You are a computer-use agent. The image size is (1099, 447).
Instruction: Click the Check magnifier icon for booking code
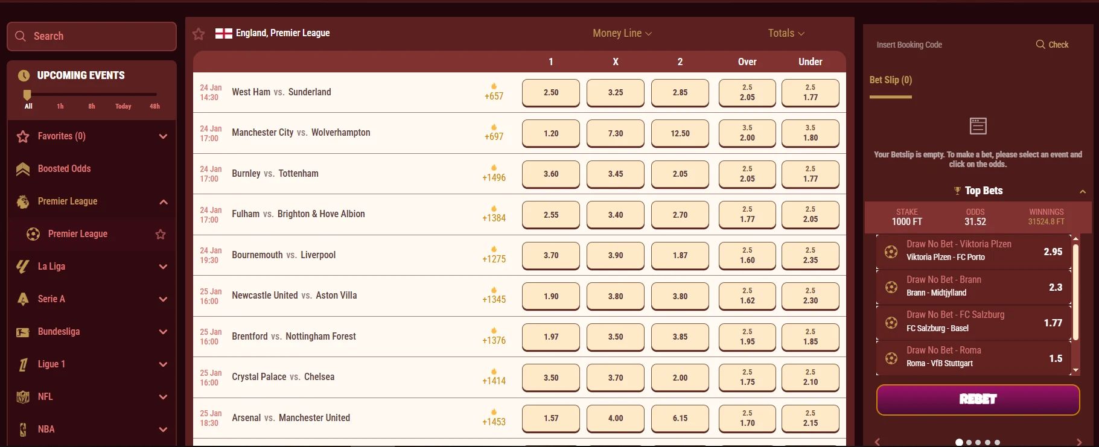[1040, 45]
